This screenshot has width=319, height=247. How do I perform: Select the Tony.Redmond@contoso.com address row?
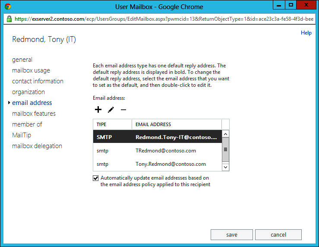(158, 164)
